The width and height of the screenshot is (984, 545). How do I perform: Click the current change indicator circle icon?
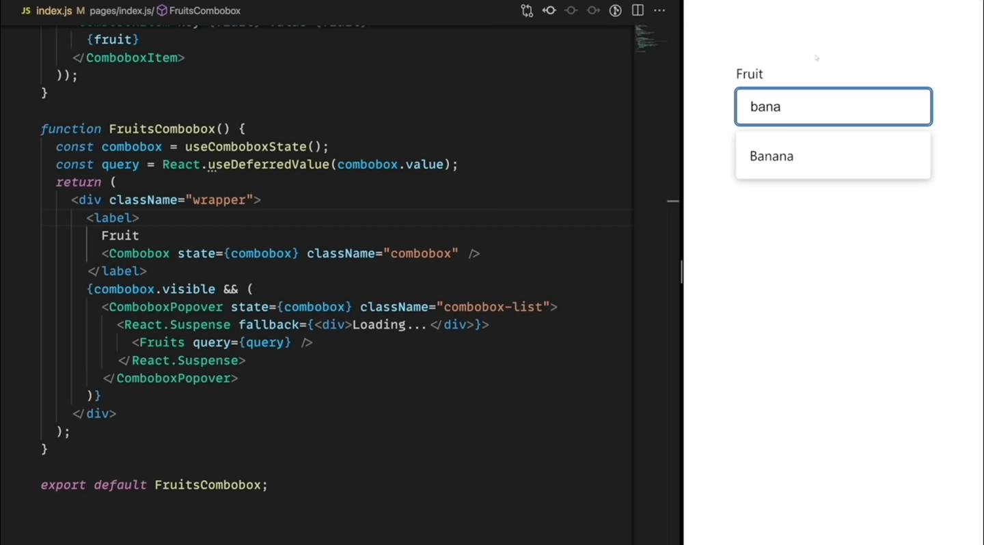click(571, 10)
